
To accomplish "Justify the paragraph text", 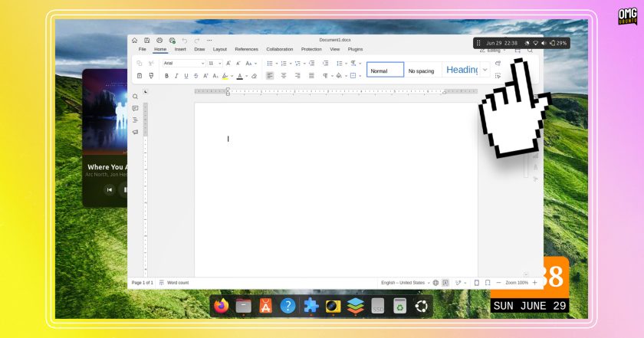I will point(311,76).
